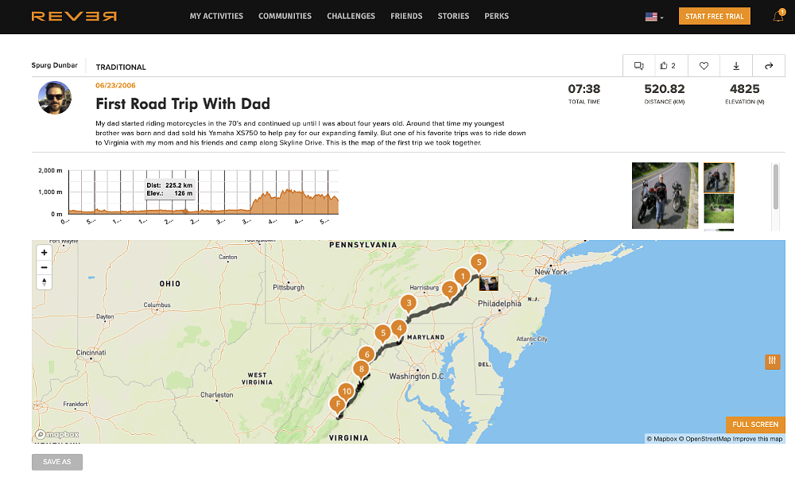Viewport: 795px width, 481px height.
Task: Open the notifications bell
Action: (x=778, y=16)
